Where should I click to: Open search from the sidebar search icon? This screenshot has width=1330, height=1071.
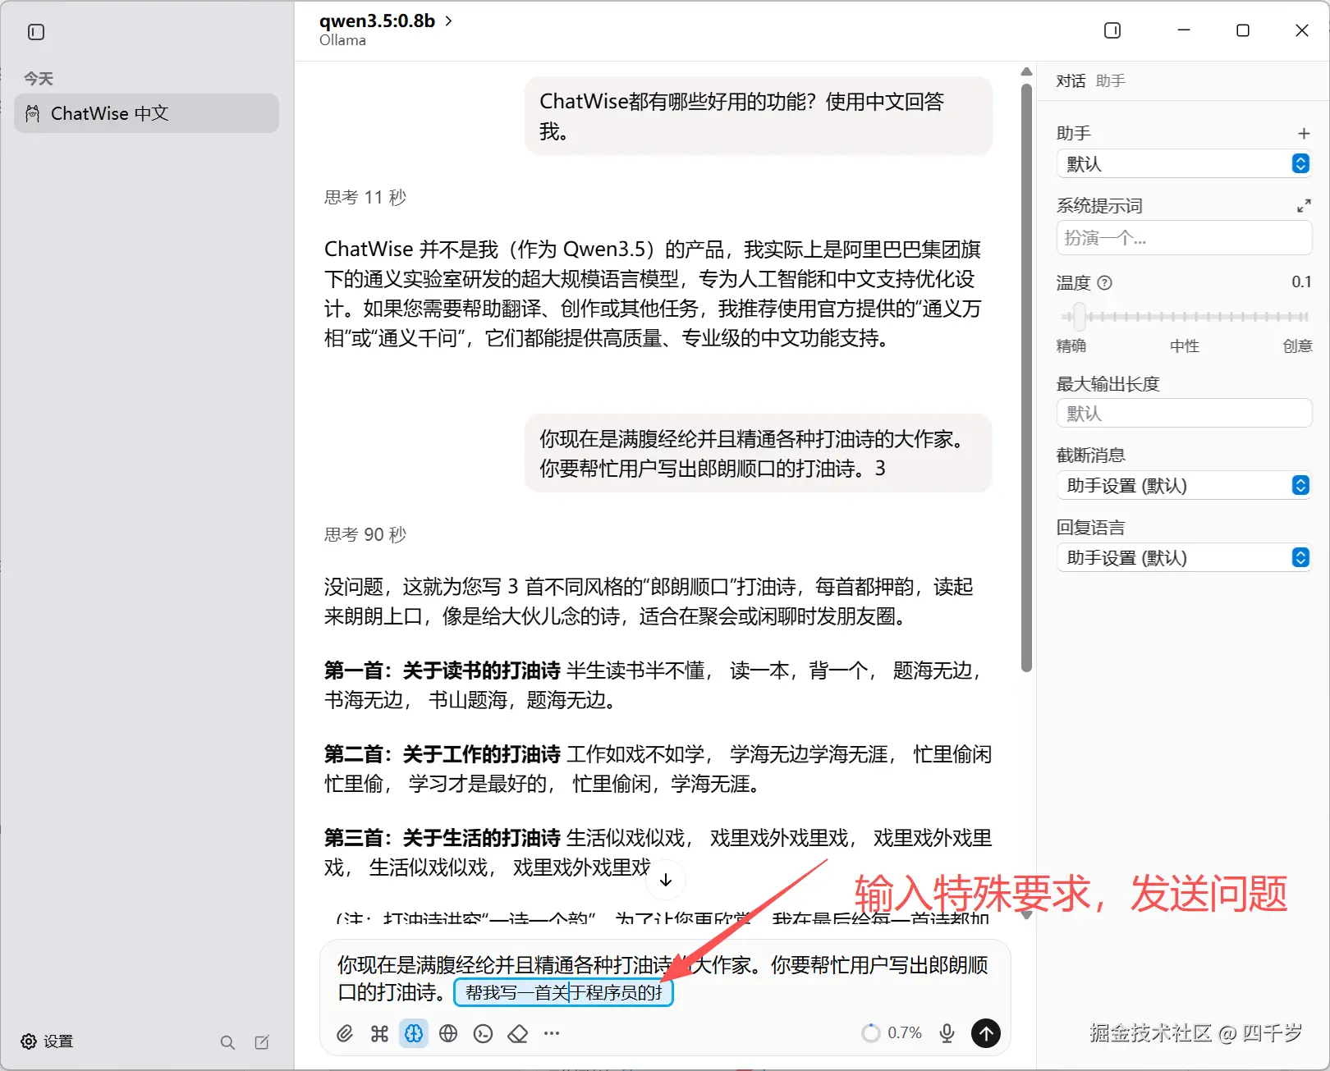click(227, 1041)
